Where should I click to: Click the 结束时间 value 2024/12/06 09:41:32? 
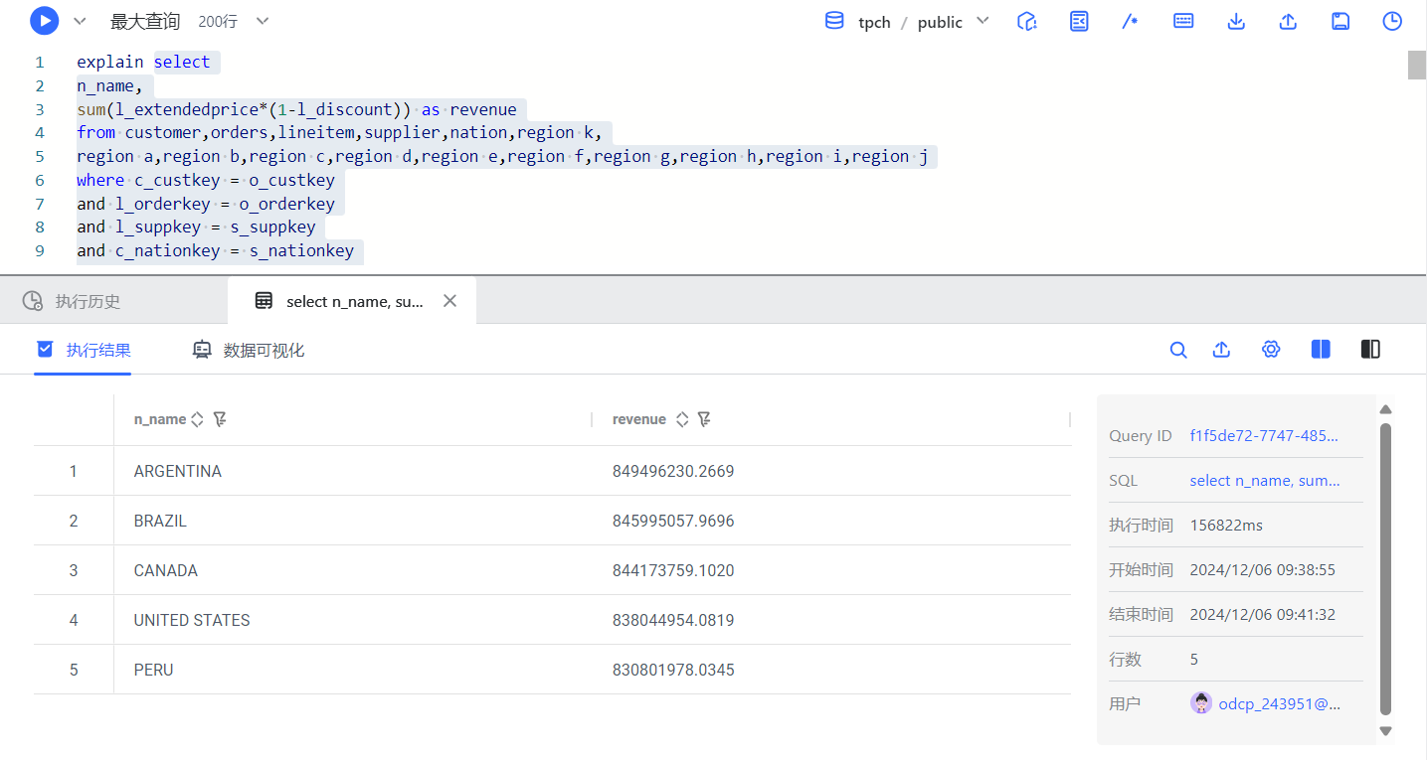pos(1262,615)
